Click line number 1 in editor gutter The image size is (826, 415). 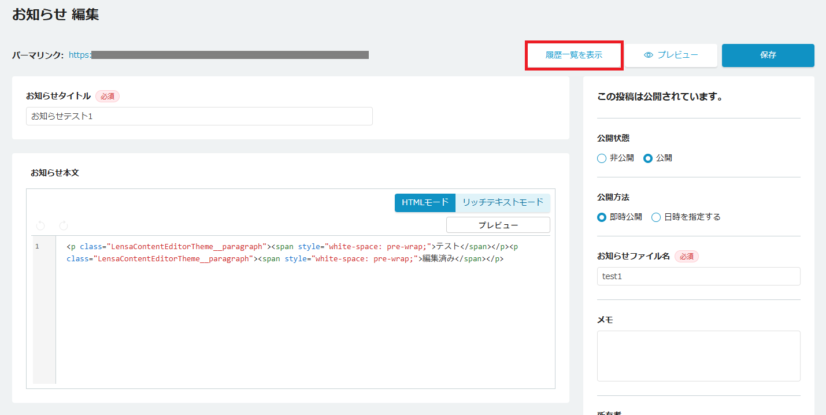(x=38, y=247)
